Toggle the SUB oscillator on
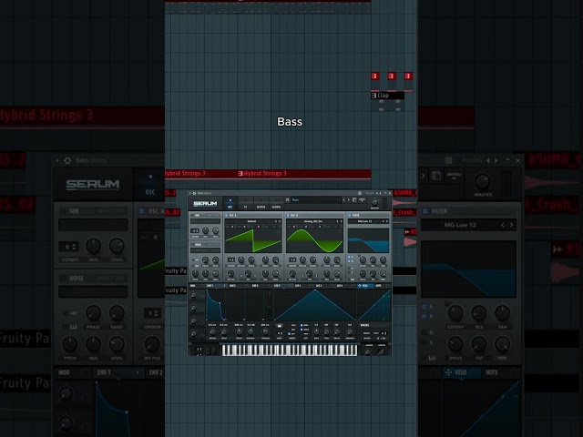583x437 pixels. (x=192, y=215)
